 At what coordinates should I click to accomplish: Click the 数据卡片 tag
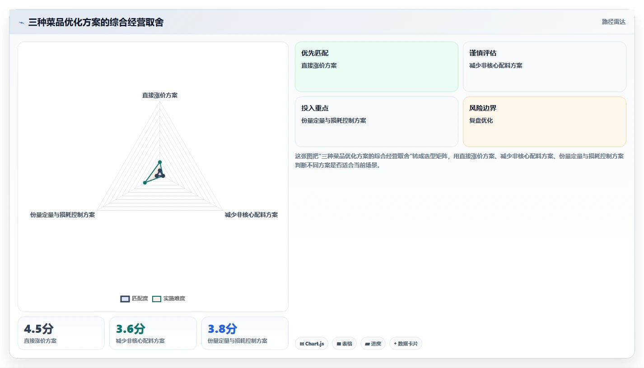click(x=406, y=344)
